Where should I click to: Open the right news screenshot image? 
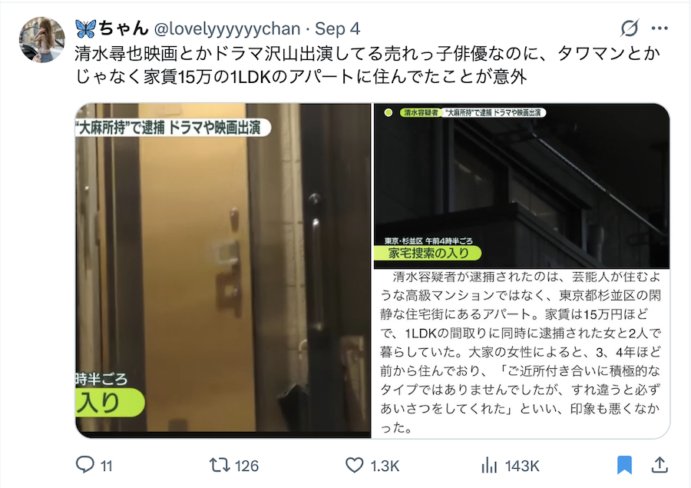(x=522, y=271)
